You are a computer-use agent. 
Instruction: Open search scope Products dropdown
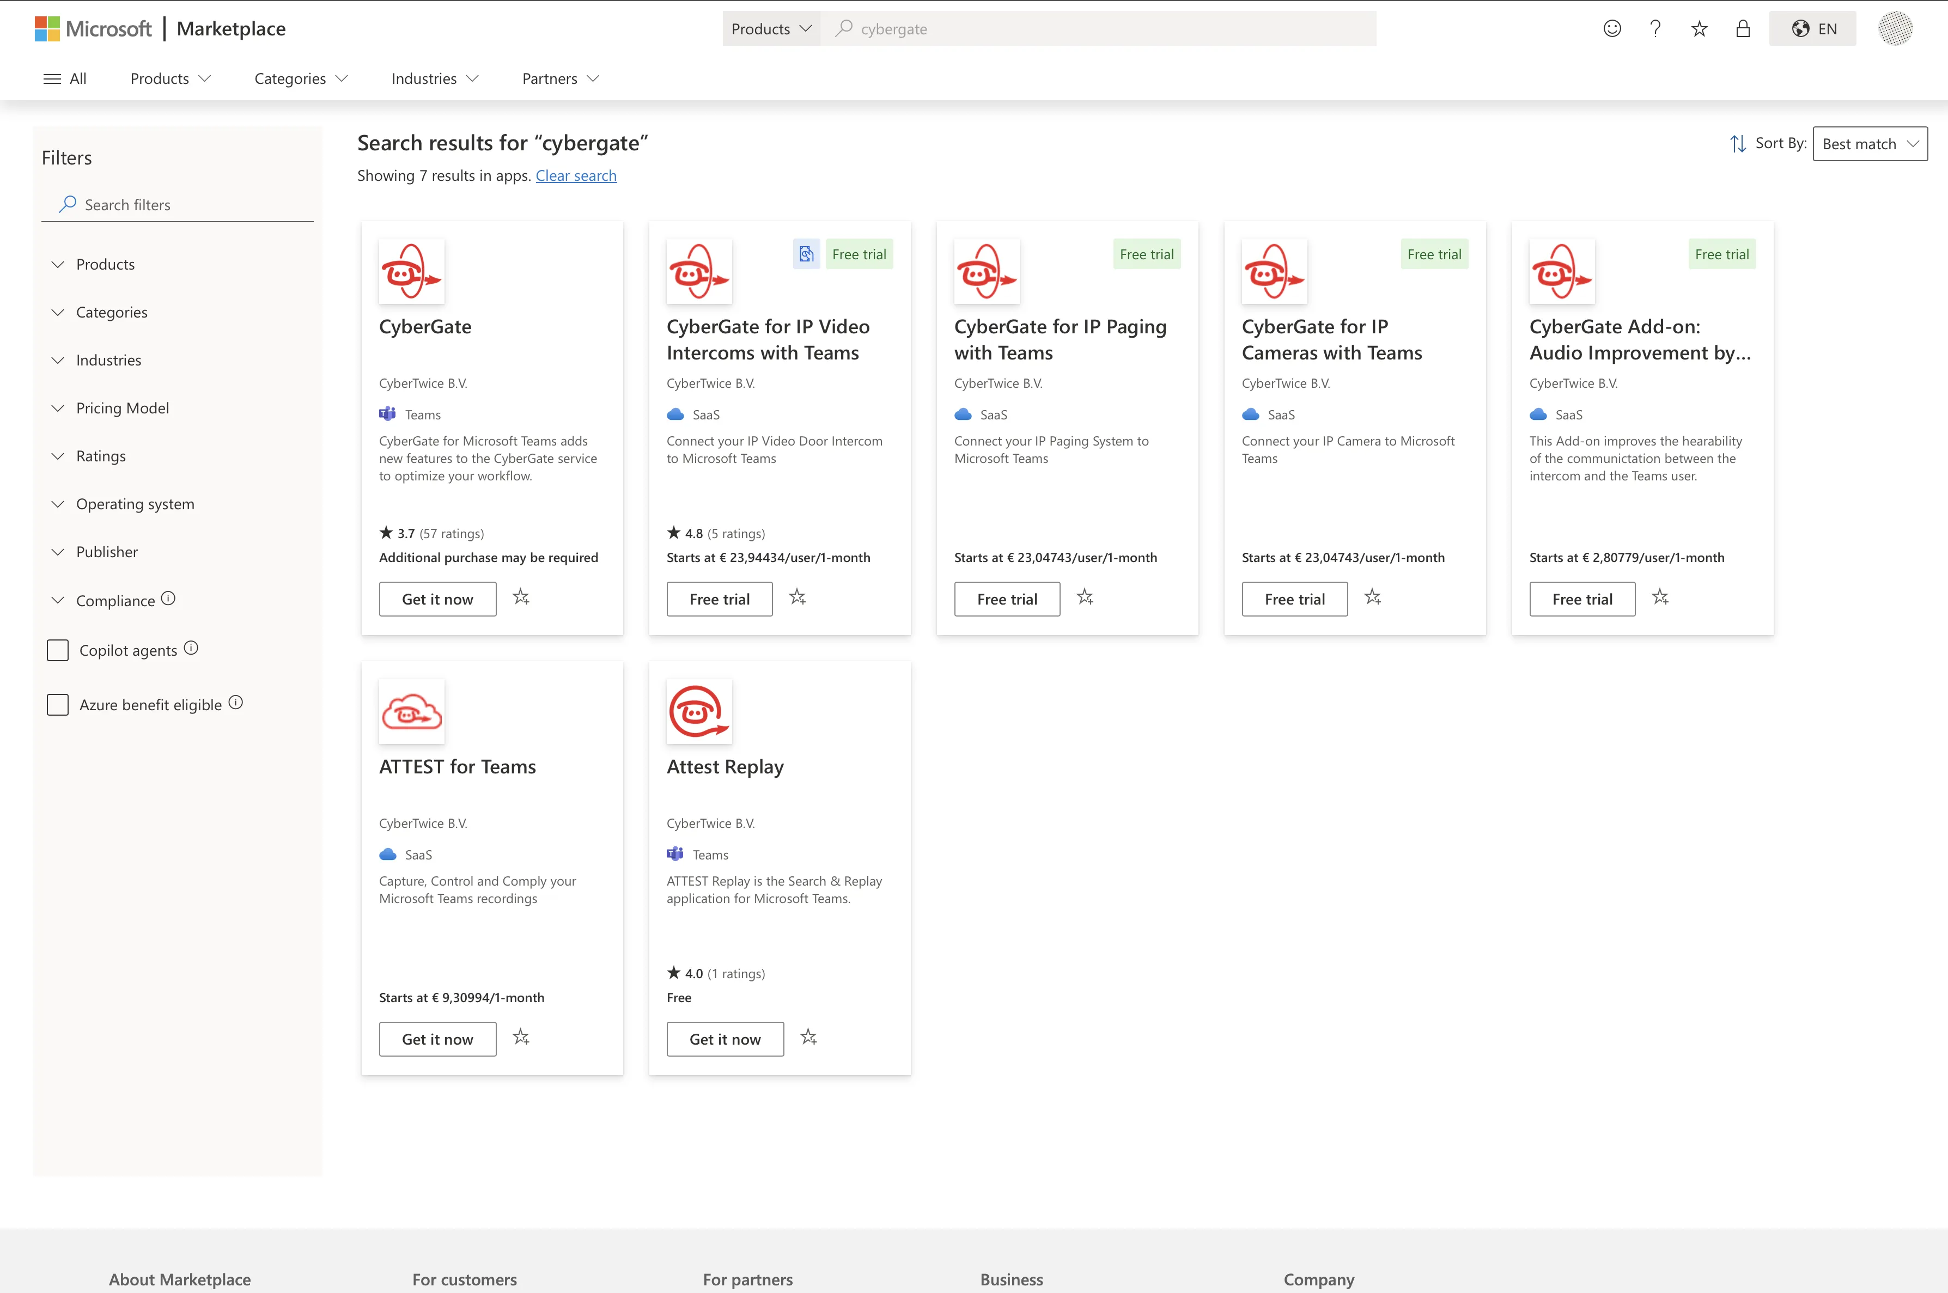point(771,29)
